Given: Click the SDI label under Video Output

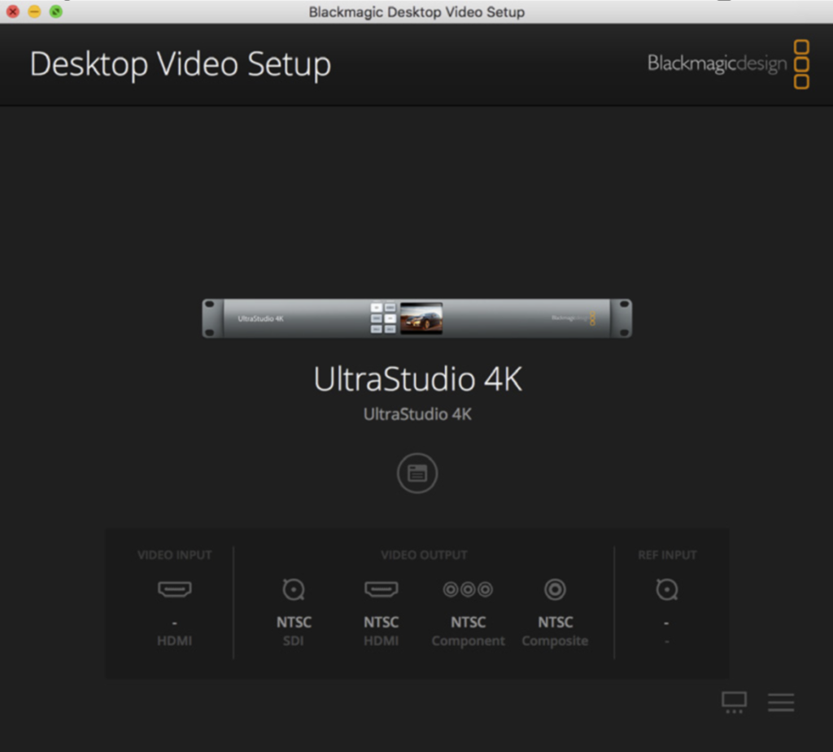Looking at the screenshot, I should click(x=293, y=641).
